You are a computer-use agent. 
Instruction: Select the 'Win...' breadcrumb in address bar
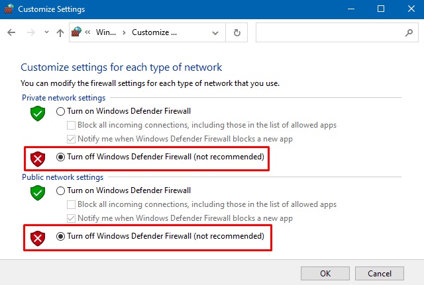coord(106,32)
